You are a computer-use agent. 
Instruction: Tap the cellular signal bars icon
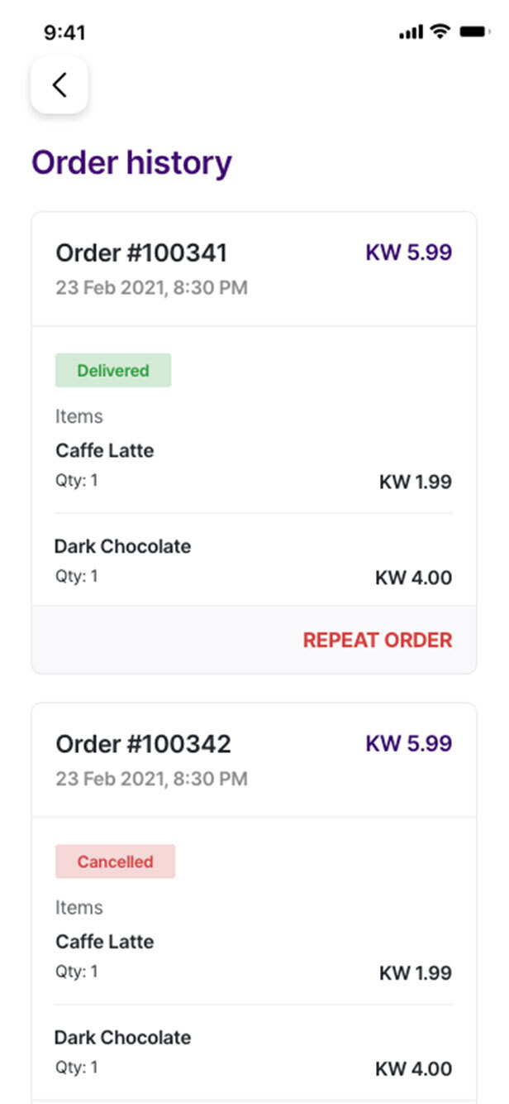pyautogui.click(x=411, y=32)
